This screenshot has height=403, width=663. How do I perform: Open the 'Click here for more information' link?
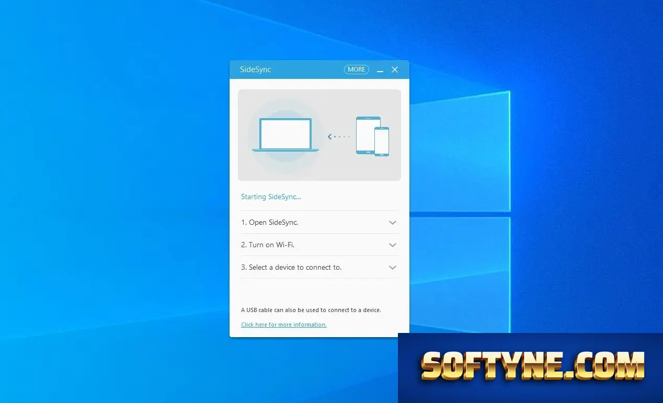284,325
